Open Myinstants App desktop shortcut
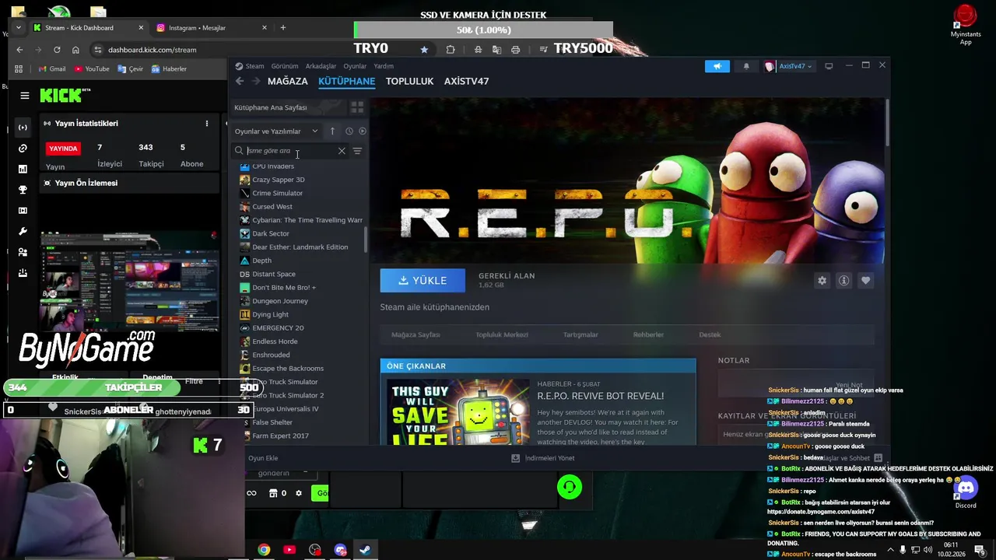The height and width of the screenshot is (560, 996). 966,25
